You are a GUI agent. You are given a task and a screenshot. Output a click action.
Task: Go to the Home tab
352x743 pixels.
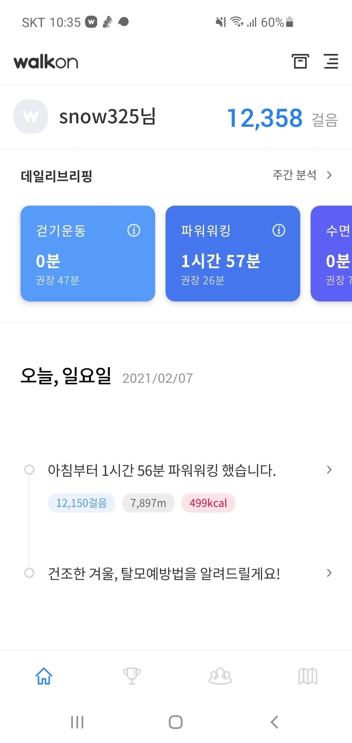point(44,676)
